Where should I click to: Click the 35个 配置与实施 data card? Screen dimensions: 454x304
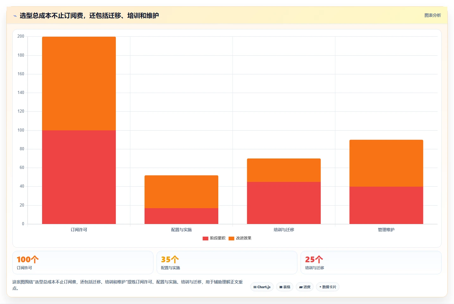227,263
